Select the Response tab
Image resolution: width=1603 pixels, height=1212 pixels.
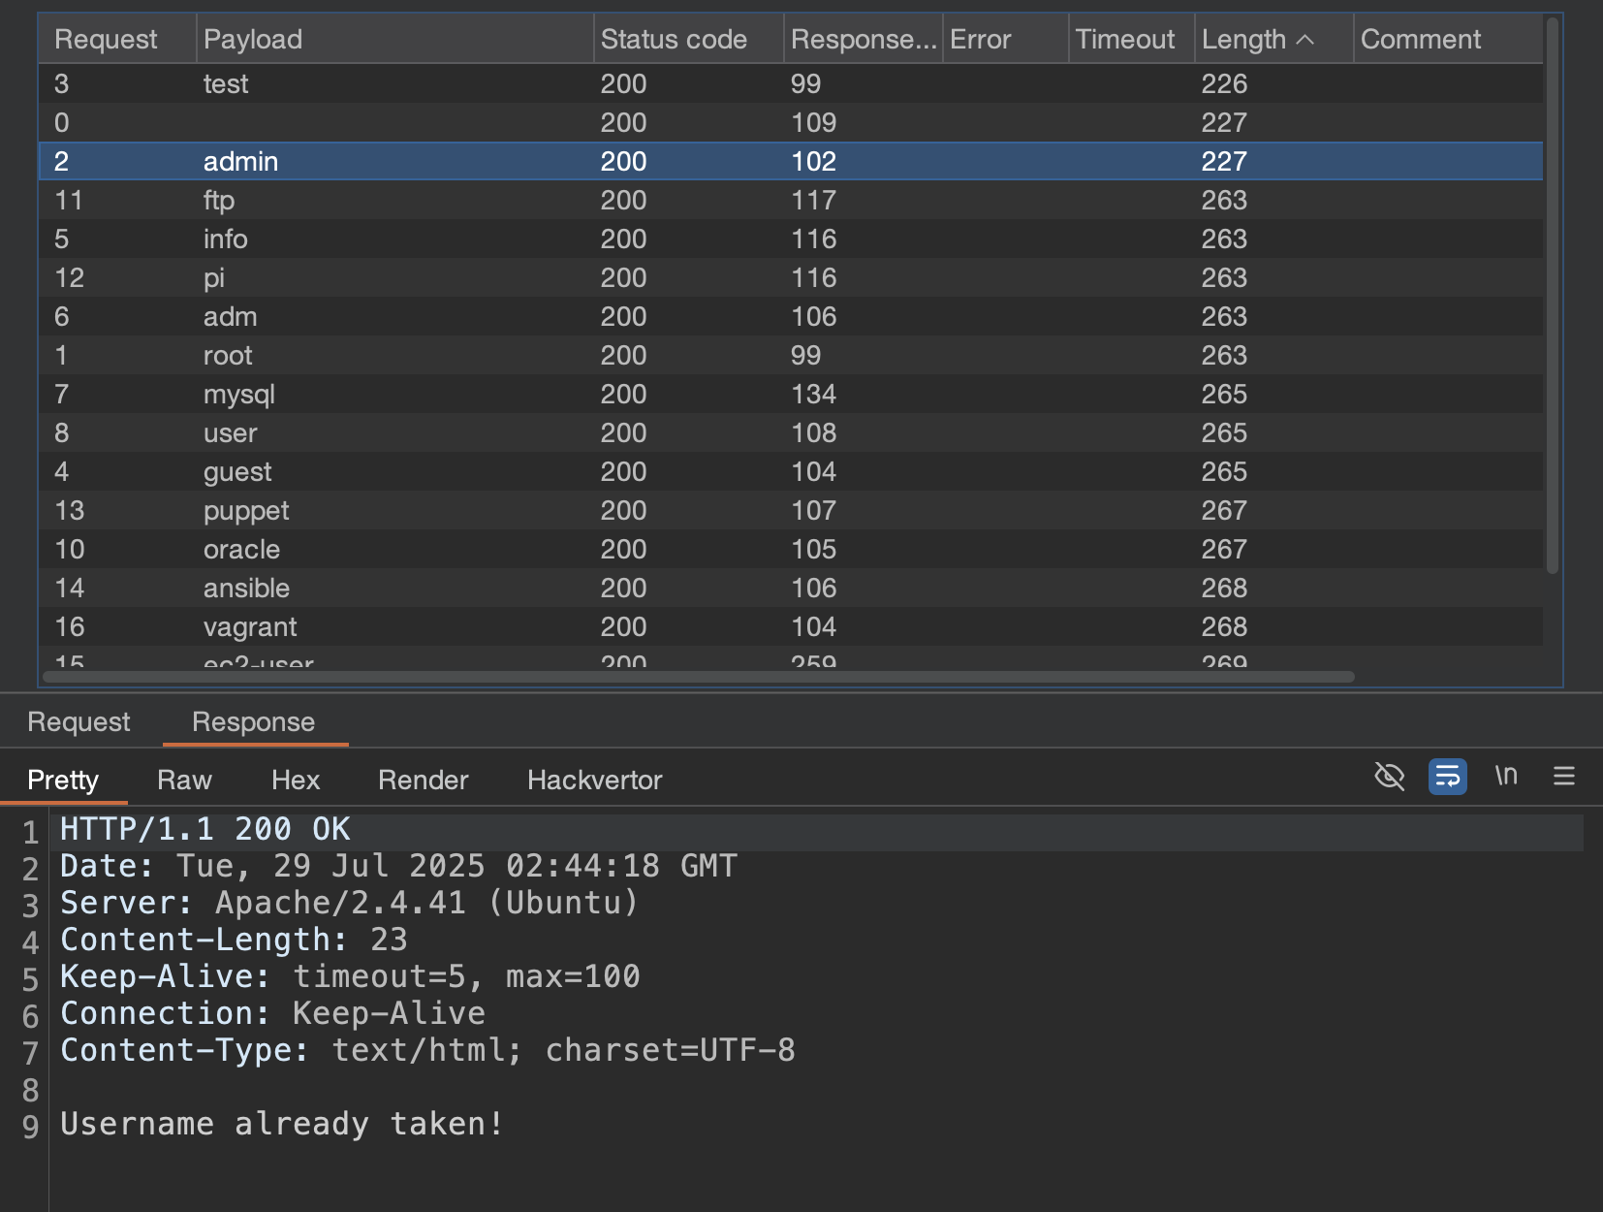(253, 721)
